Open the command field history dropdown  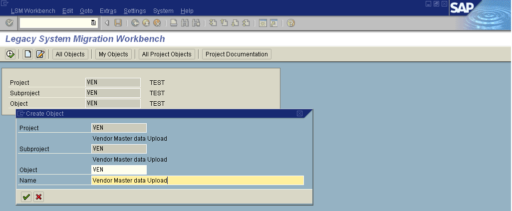pyautogui.click(x=93, y=23)
